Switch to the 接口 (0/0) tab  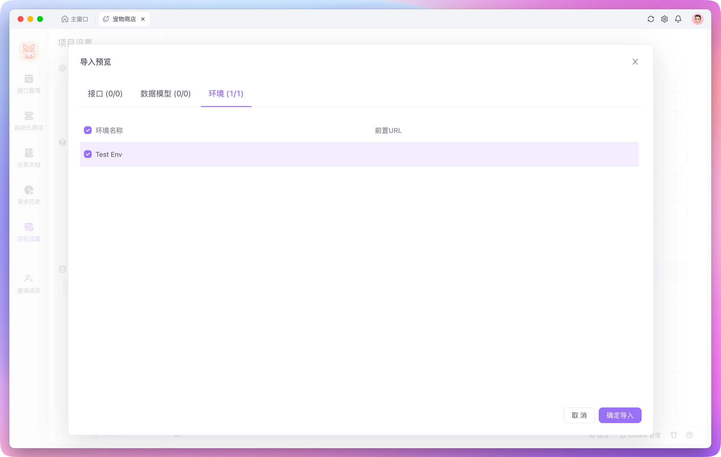(105, 94)
